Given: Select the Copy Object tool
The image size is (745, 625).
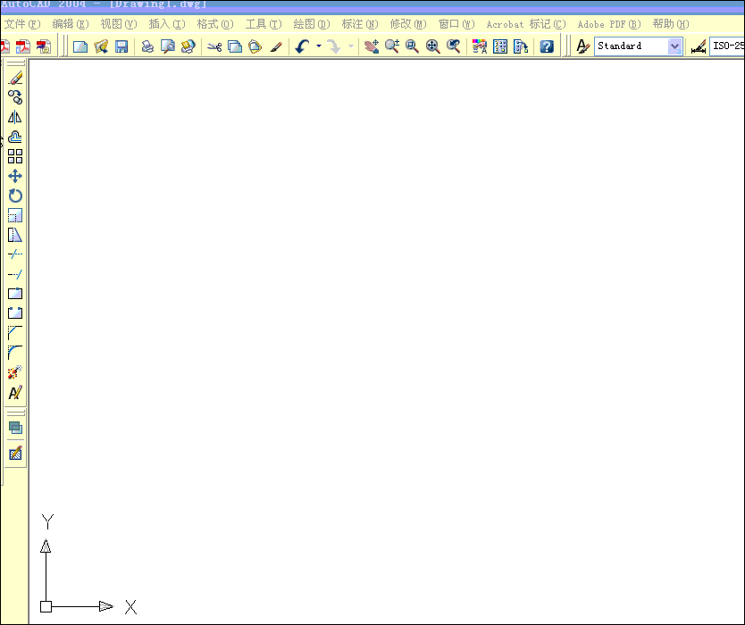Looking at the screenshot, I should (15, 97).
